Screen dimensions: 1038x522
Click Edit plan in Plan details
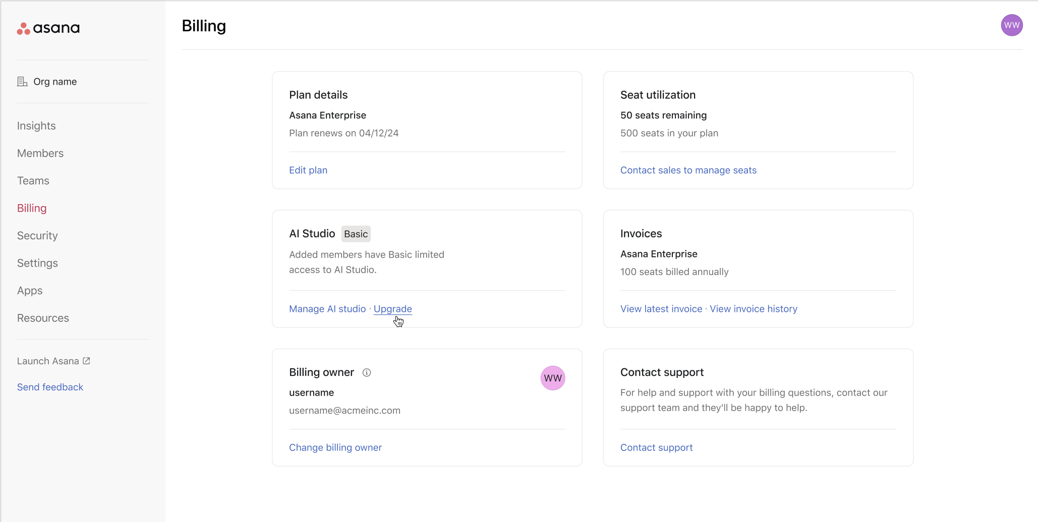point(308,170)
